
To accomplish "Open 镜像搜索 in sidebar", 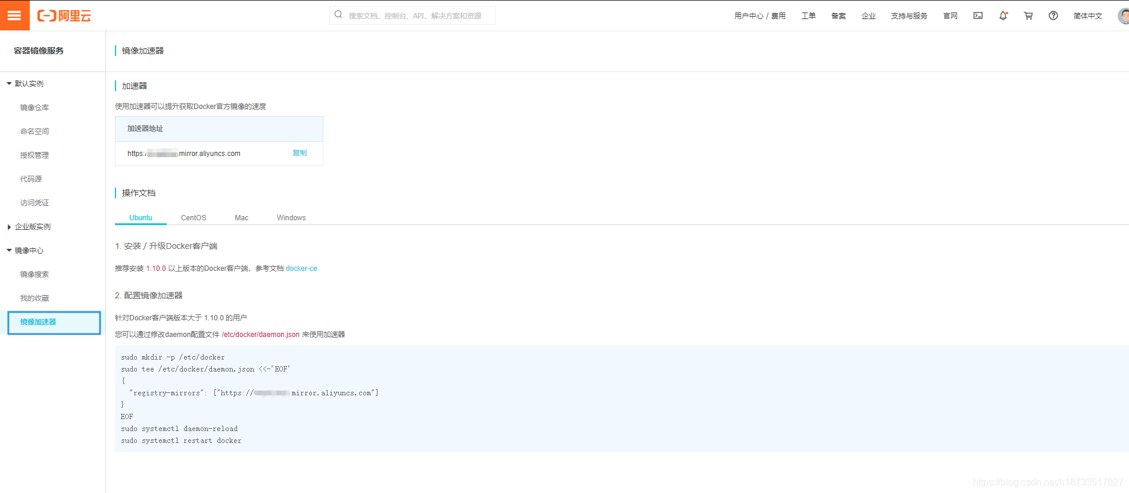I will tap(35, 274).
